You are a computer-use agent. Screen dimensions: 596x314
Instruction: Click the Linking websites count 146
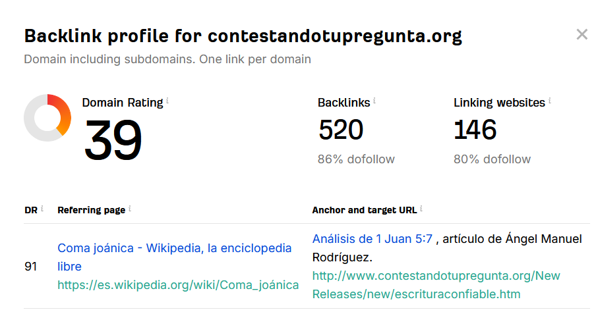click(x=475, y=130)
